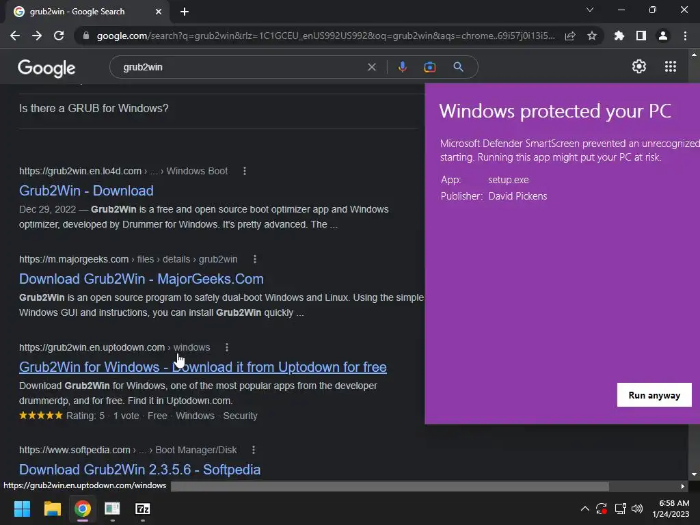Image resolution: width=700 pixels, height=525 pixels.
Task: Click the vertical scrollbar down arrow
Action: tap(694, 474)
